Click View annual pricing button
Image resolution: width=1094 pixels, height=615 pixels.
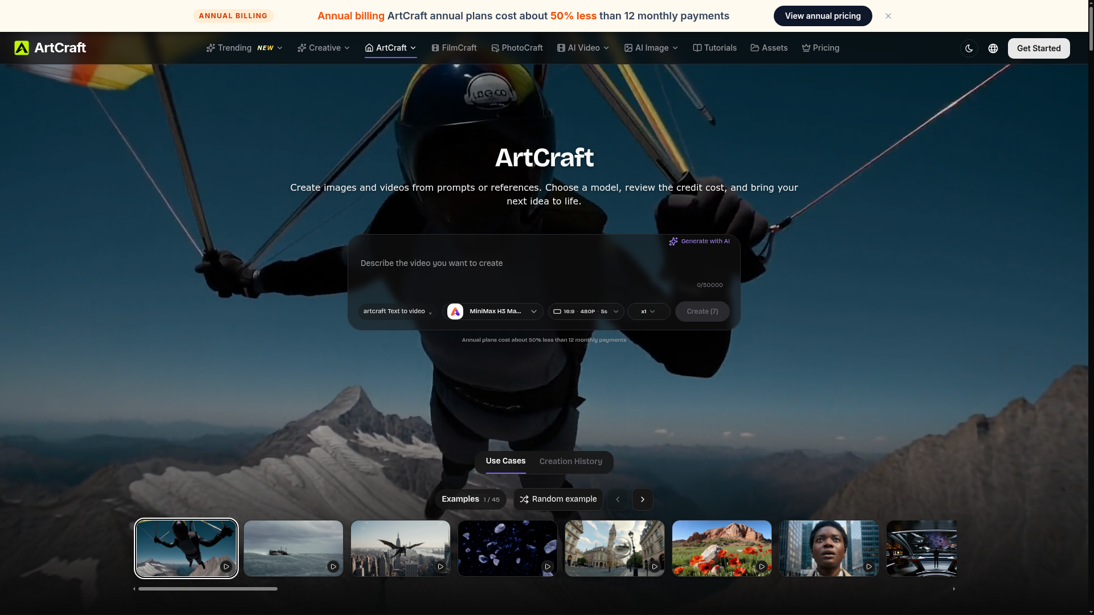[x=823, y=16]
